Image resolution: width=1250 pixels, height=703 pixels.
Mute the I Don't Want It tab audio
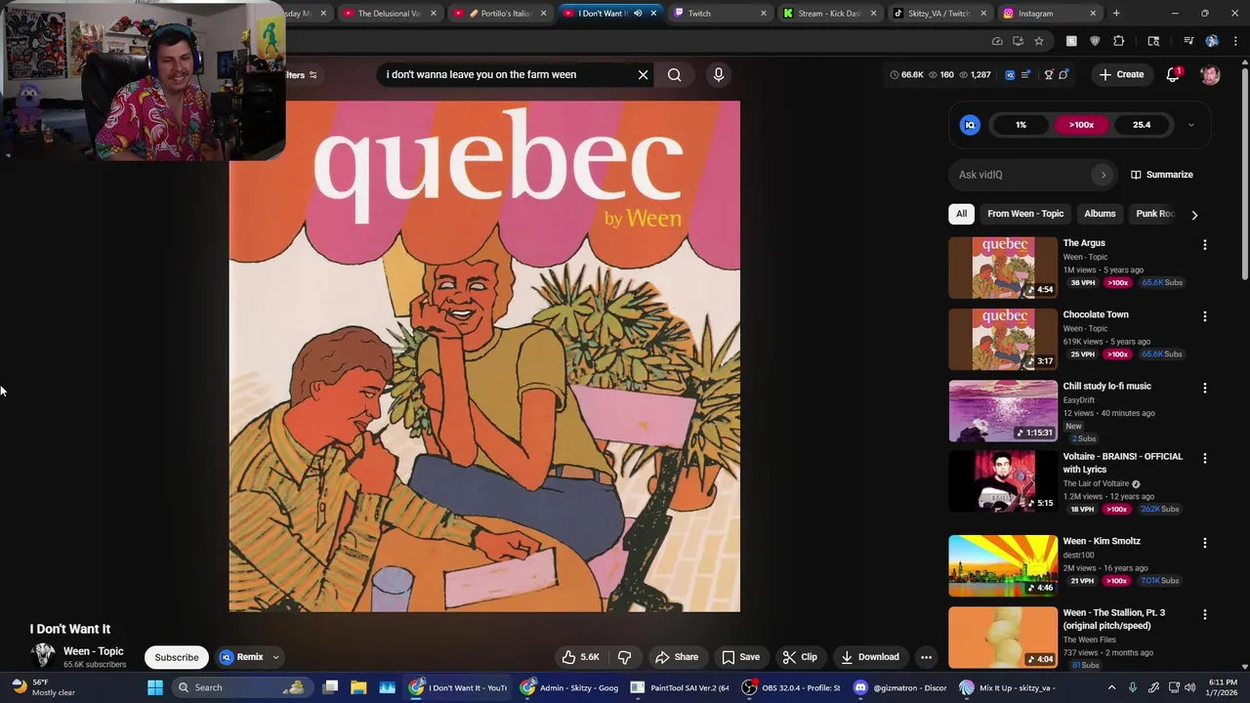point(638,14)
